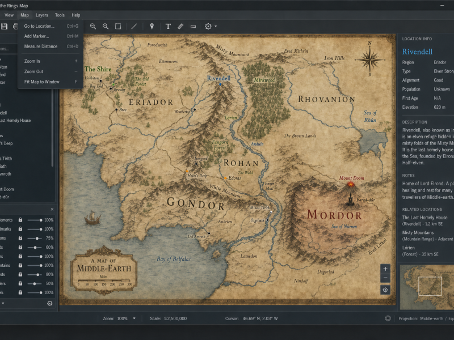
Task: Open the Help menu
Action: [x=76, y=15]
